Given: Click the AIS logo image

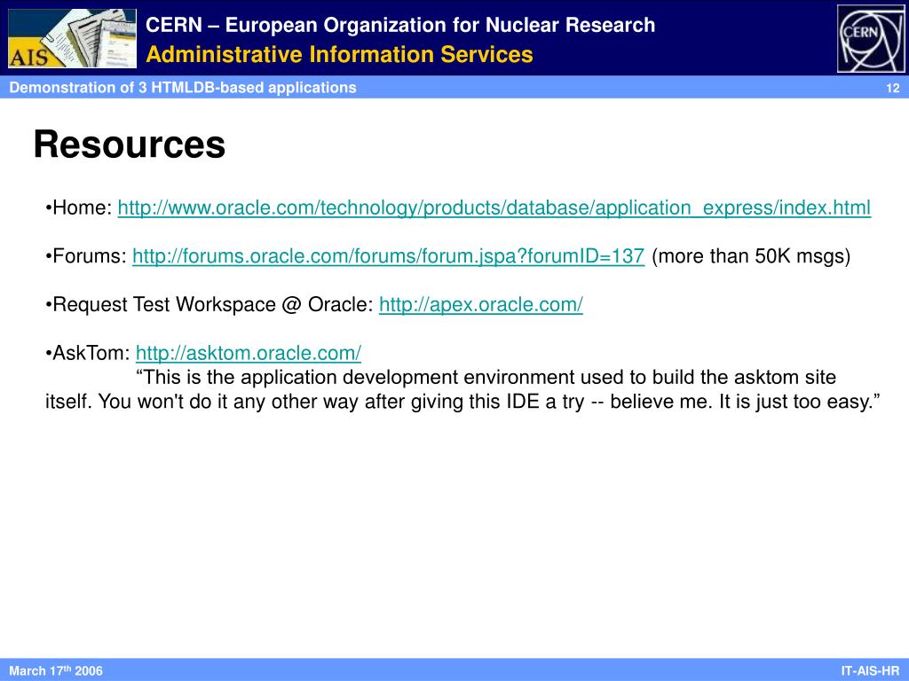Looking at the screenshot, I should coord(73,39).
